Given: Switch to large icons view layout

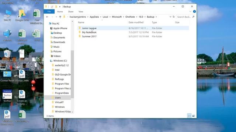Looking at the screenshot, I should coord(194,116).
